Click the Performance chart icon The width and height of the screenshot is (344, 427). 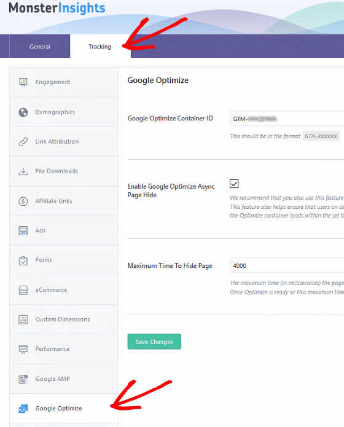pos(23,349)
